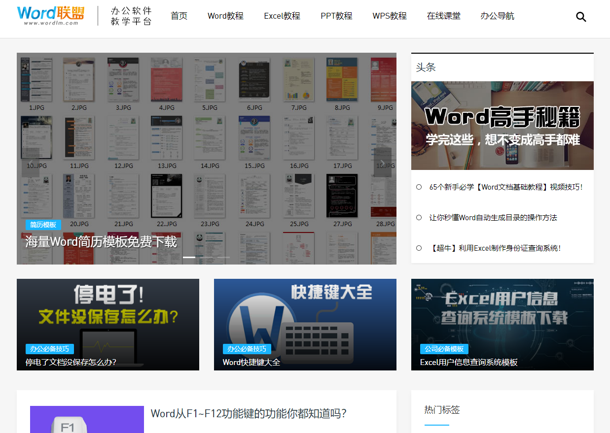Open the WPS教程 menu item
This screenshot has width=610, height=433.
pyautogui.click(x=390, y=16)
